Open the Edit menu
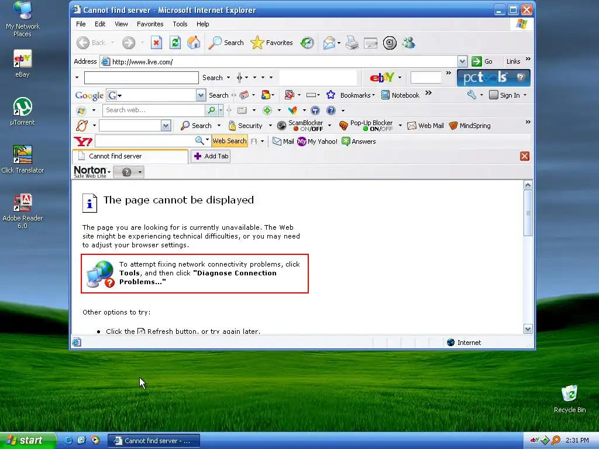 pyautogui.click(x=100, y=24)
